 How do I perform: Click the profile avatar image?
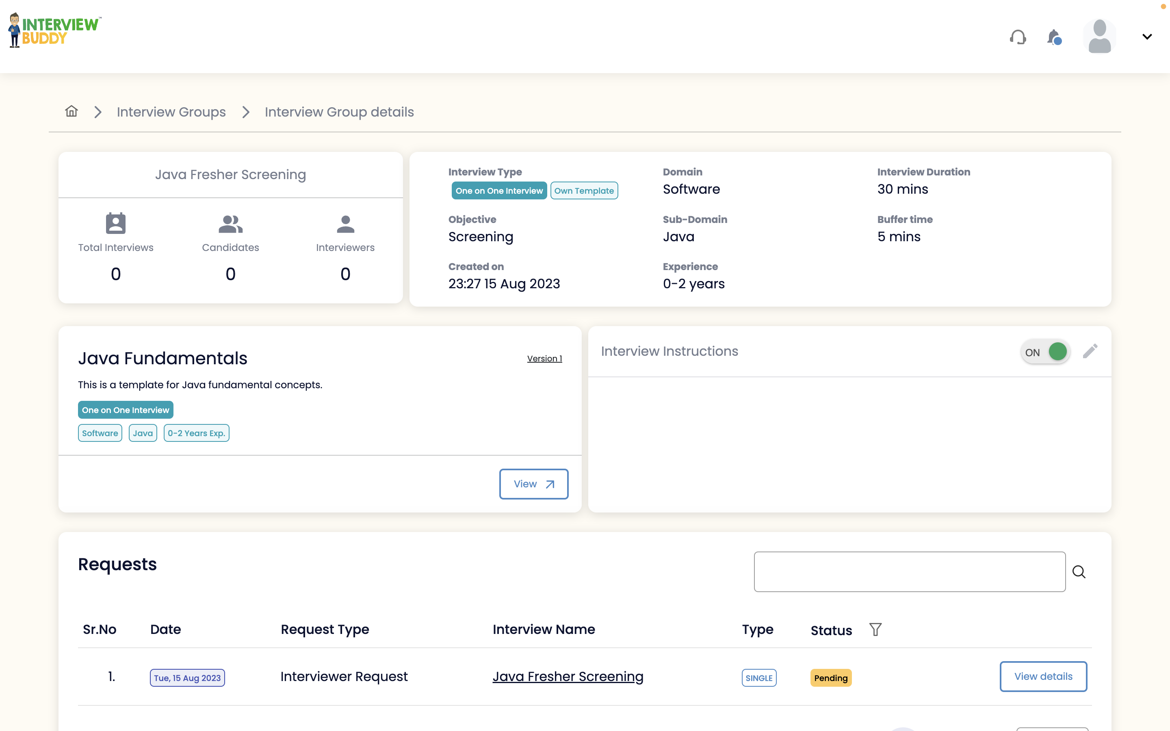tap(1098, 36)
